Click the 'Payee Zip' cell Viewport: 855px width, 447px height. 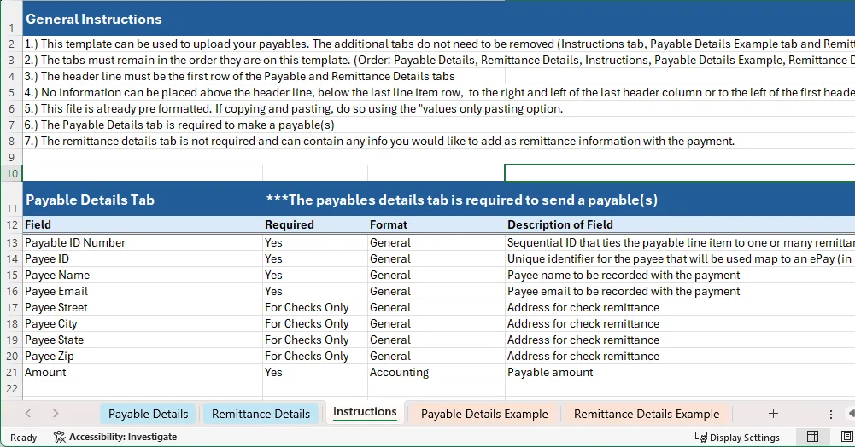point(143,356)
